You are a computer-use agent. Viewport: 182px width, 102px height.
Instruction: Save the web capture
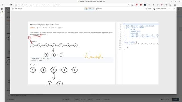pyautogui.click(x=148, y=9)
